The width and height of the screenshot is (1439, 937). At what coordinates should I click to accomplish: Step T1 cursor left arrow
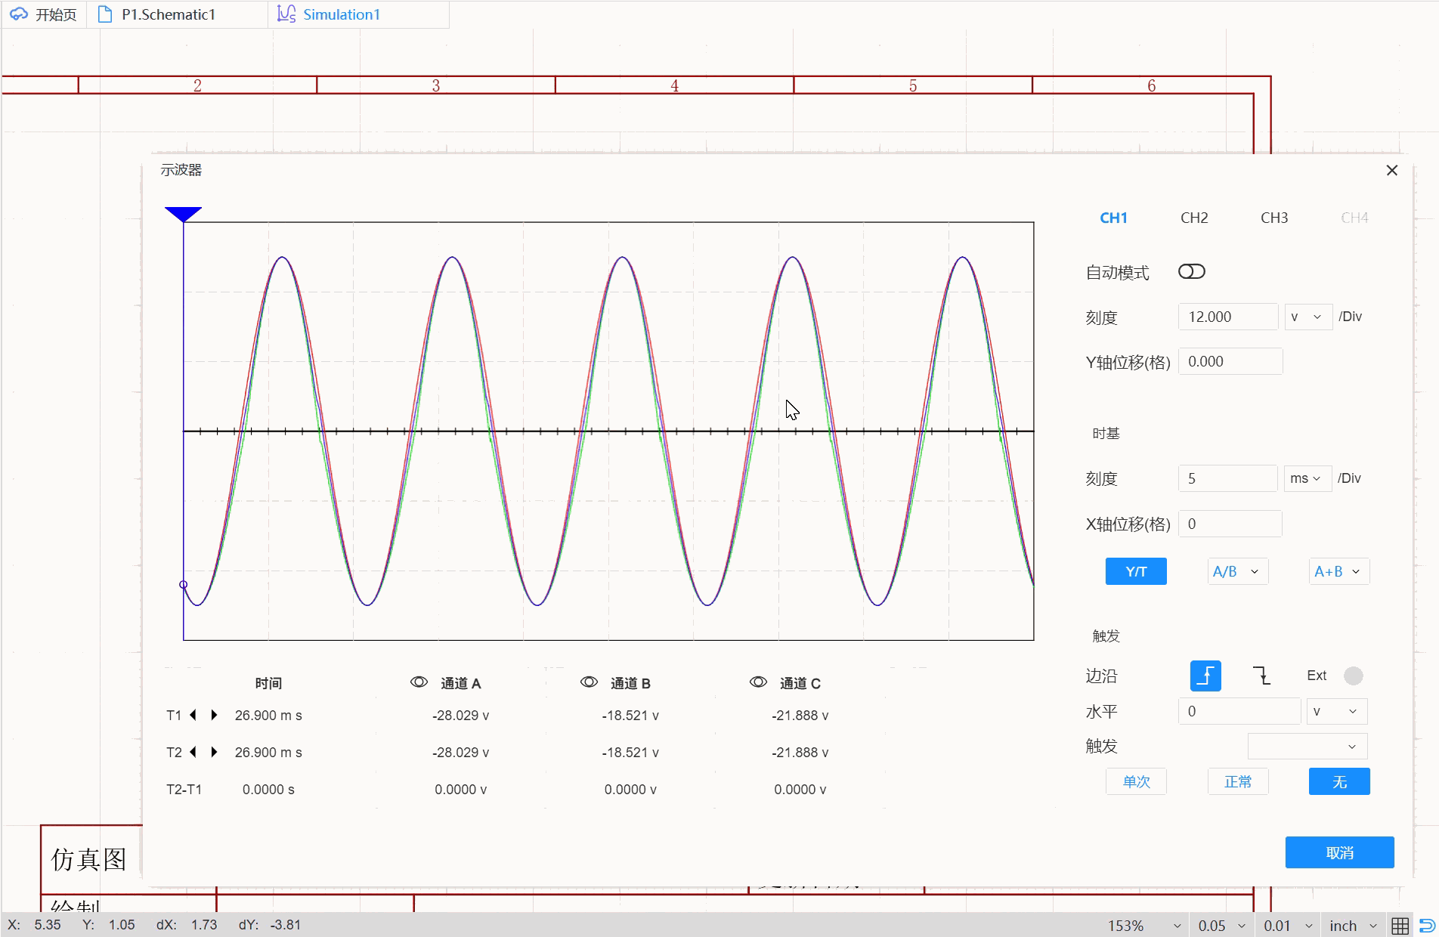[x=193, y=715]
